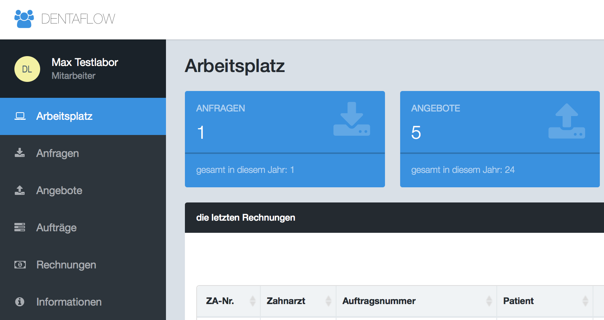This screenshot has width=604, height=320.
Task: Click the laptop icon beside Arbeitsplatz
Action: pos(20,116)
